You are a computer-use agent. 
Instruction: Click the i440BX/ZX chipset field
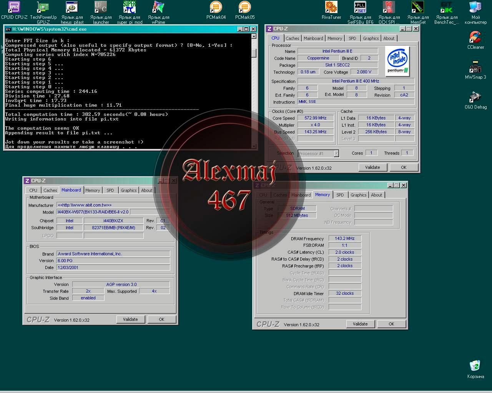[113, 221]
